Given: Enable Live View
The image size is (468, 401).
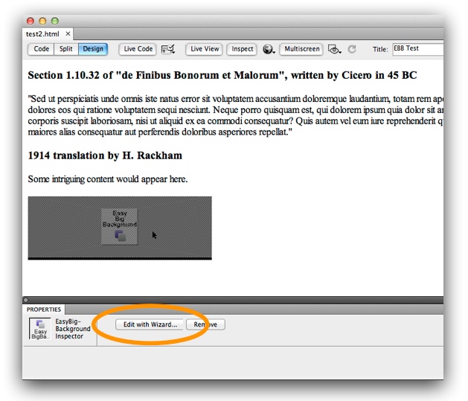Looking at the screenshot, I should (x=205, y=49).
